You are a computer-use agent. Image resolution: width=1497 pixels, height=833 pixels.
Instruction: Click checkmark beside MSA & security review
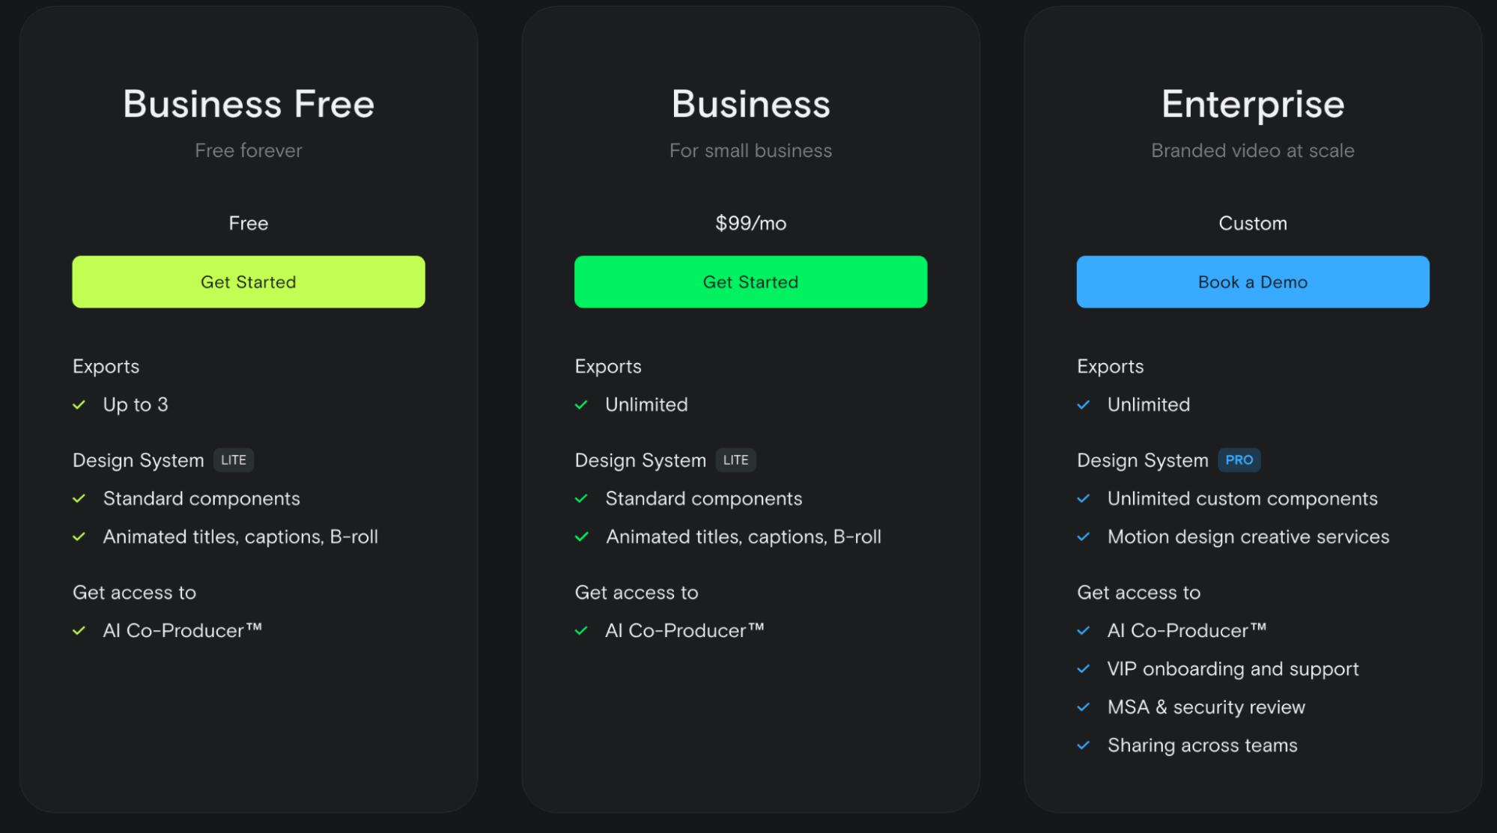(1083, 707)
